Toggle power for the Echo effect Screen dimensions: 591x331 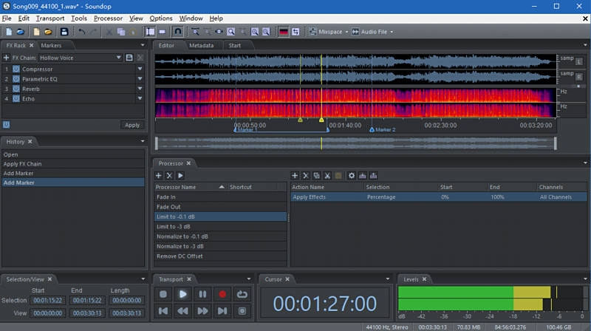[16, 99]
